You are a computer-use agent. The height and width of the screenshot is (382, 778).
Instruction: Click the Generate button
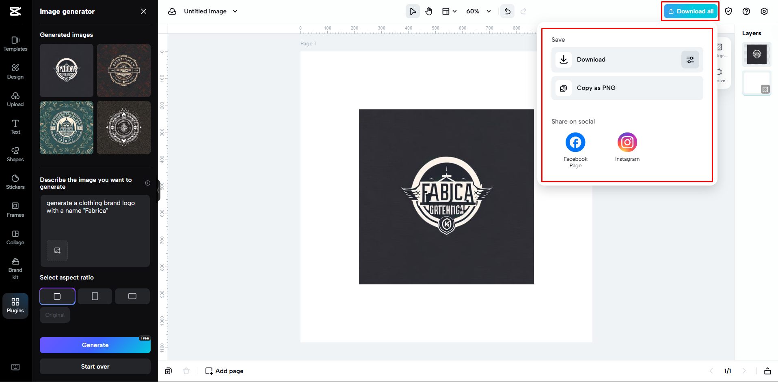(95, 345)
